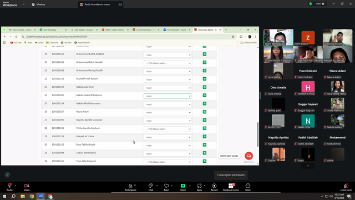Expand apps caret beside Apps
This screenshot has width=355, height=200.
[205, 186]
